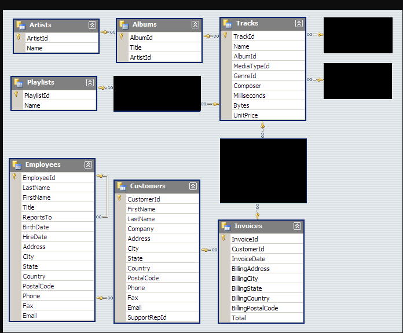
Task: Click the Customers table icon
Action: (x=122, y=186)
